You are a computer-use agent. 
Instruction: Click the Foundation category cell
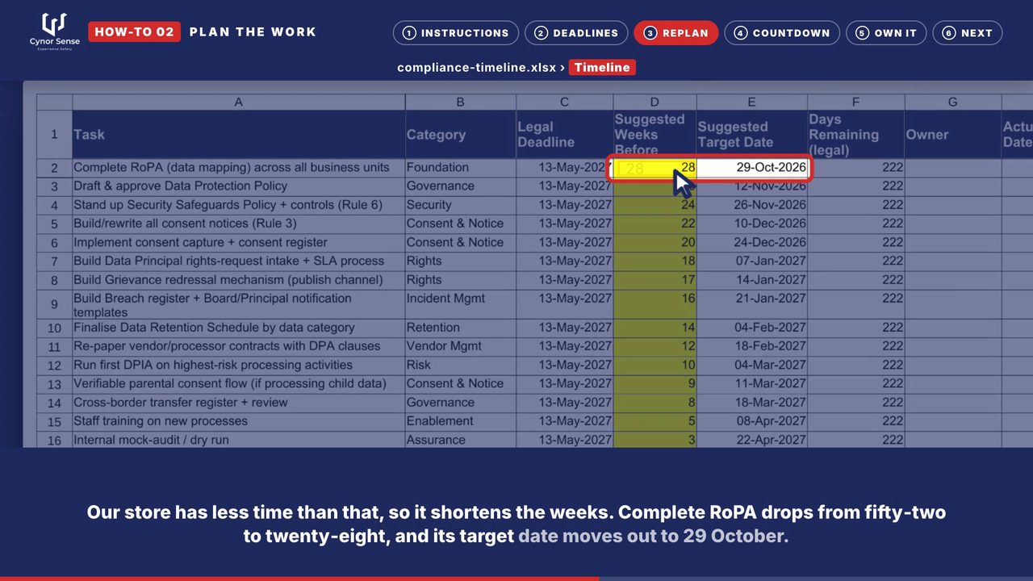(x=460, y=168)
